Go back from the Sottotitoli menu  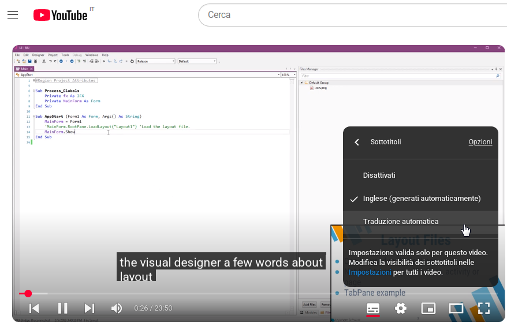point(357,142)
